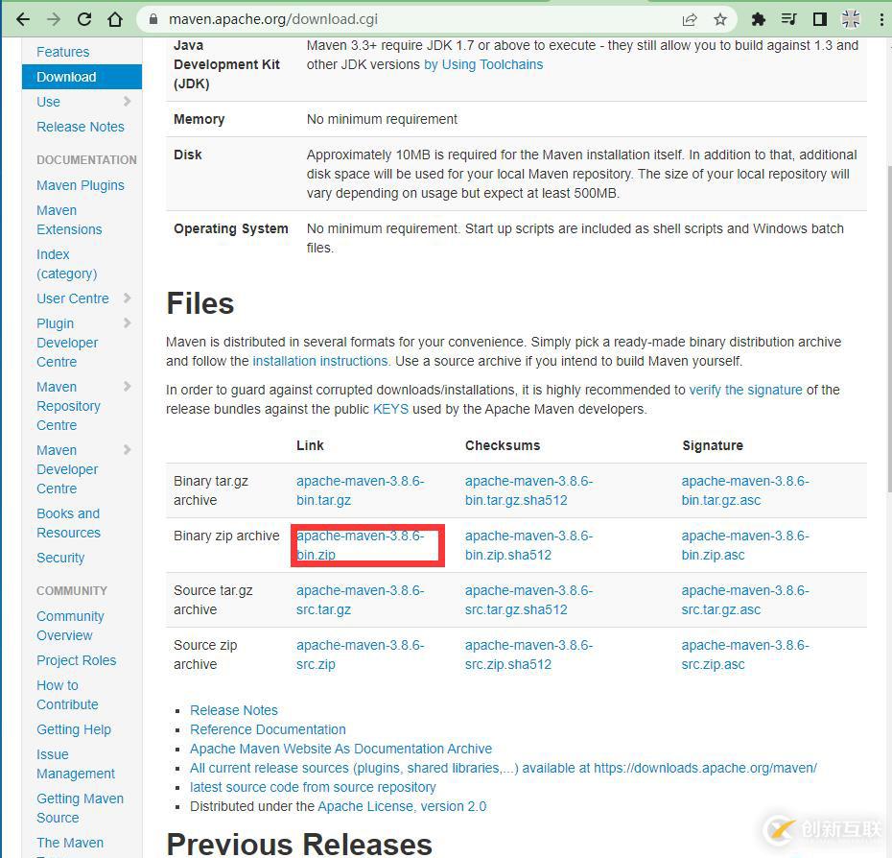Bookmark this page with the star icon
892x858 pixels.
click(720, 20)
